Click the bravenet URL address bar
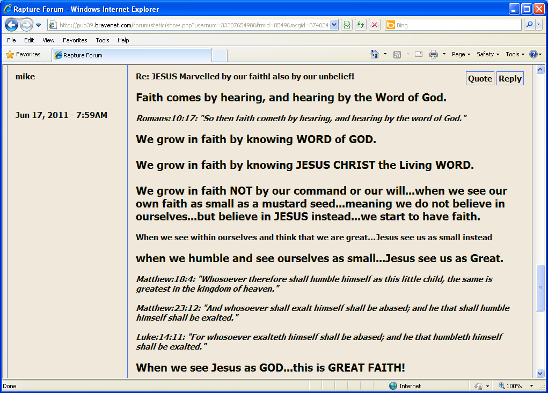Image resolution: width=548 pixels, height=393 pixels. point(193,25)
